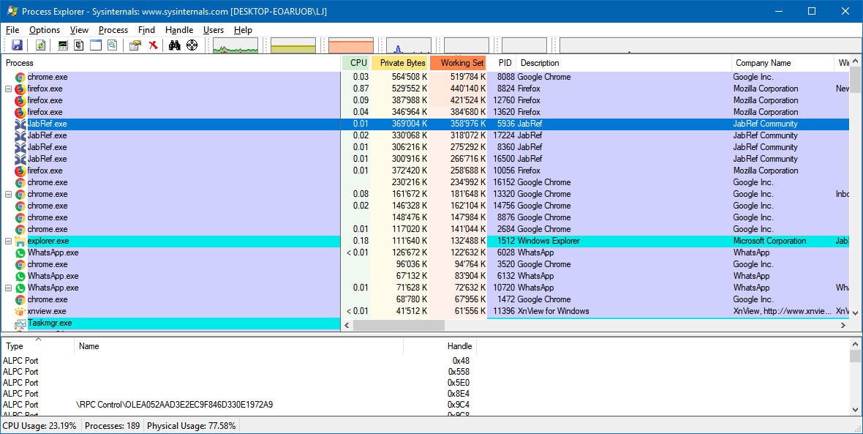Image resolution: width=863 pixels, height=434 pixels.
Task: Select the explorer.exe process row
Action: [x=425, y=241]
